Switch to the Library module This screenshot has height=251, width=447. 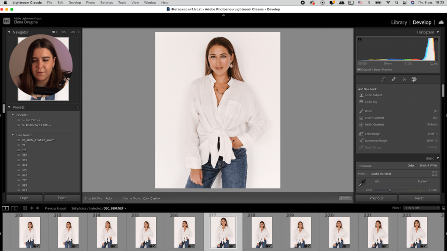(x=399, y=22)
